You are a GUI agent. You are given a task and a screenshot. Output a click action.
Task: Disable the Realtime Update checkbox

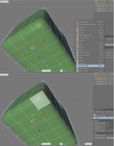(x=107, y=136)
